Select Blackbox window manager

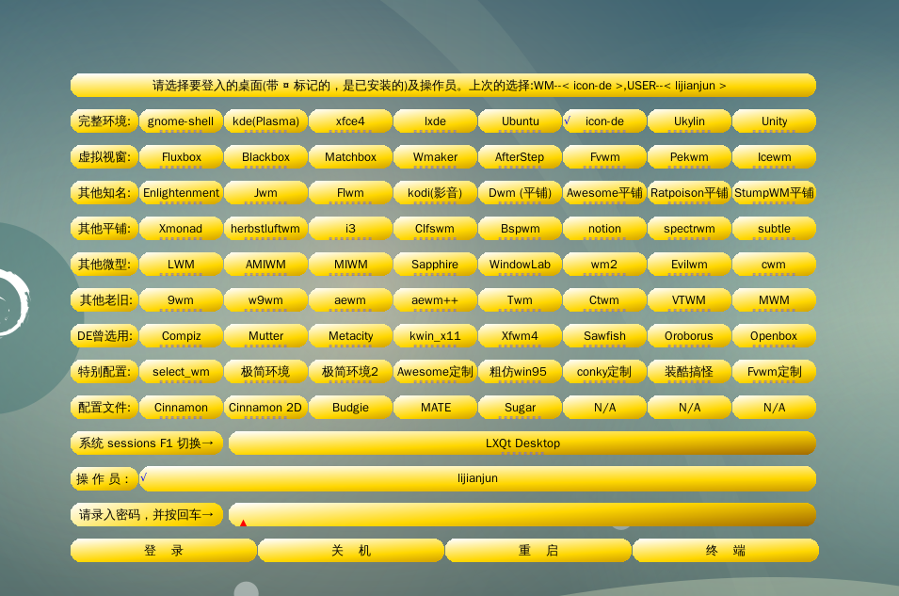click(x=265, y=156)
